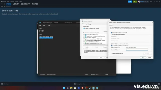Open the COMMUNITY tab in Steam
Screen dimensions: 161x90
pos(25,4)
